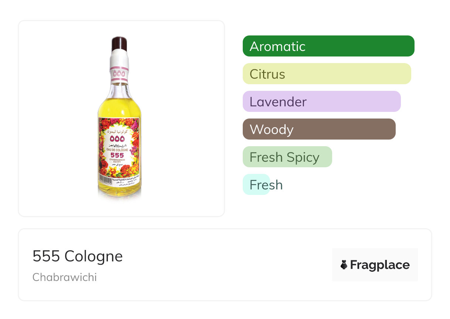This screenshot has width=450, height=319.
Task: Click the barcode on the bottle label
Action: (x=104, y=181)
